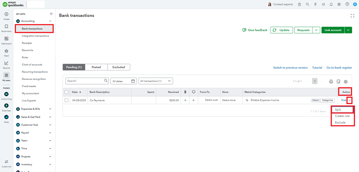Open the Reports chart icon

tap(6, 63)
